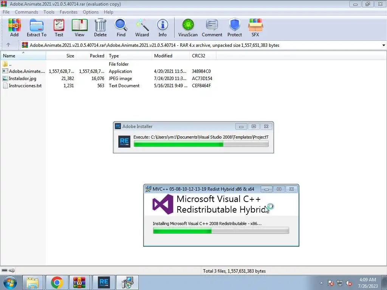The width and height of the screenshot is (387, 290).
Task: Open File Explorer from the taskbar
Action: pos(33,282)
